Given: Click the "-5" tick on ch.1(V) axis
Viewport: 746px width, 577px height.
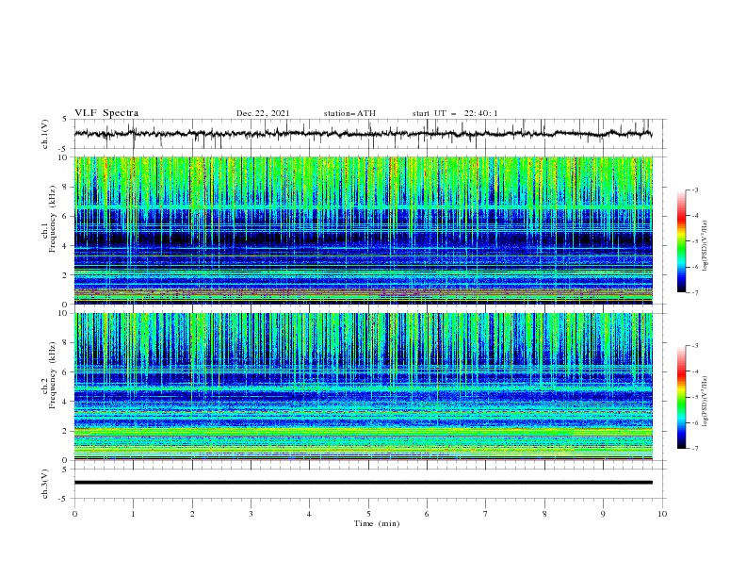Looking at the screenshot, I should click(x=63, y=149).
